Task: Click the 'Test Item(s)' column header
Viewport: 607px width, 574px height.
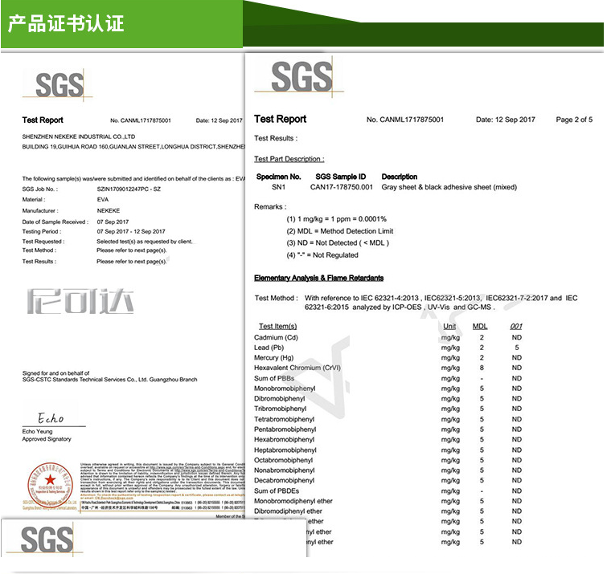Action: (277, 326)
